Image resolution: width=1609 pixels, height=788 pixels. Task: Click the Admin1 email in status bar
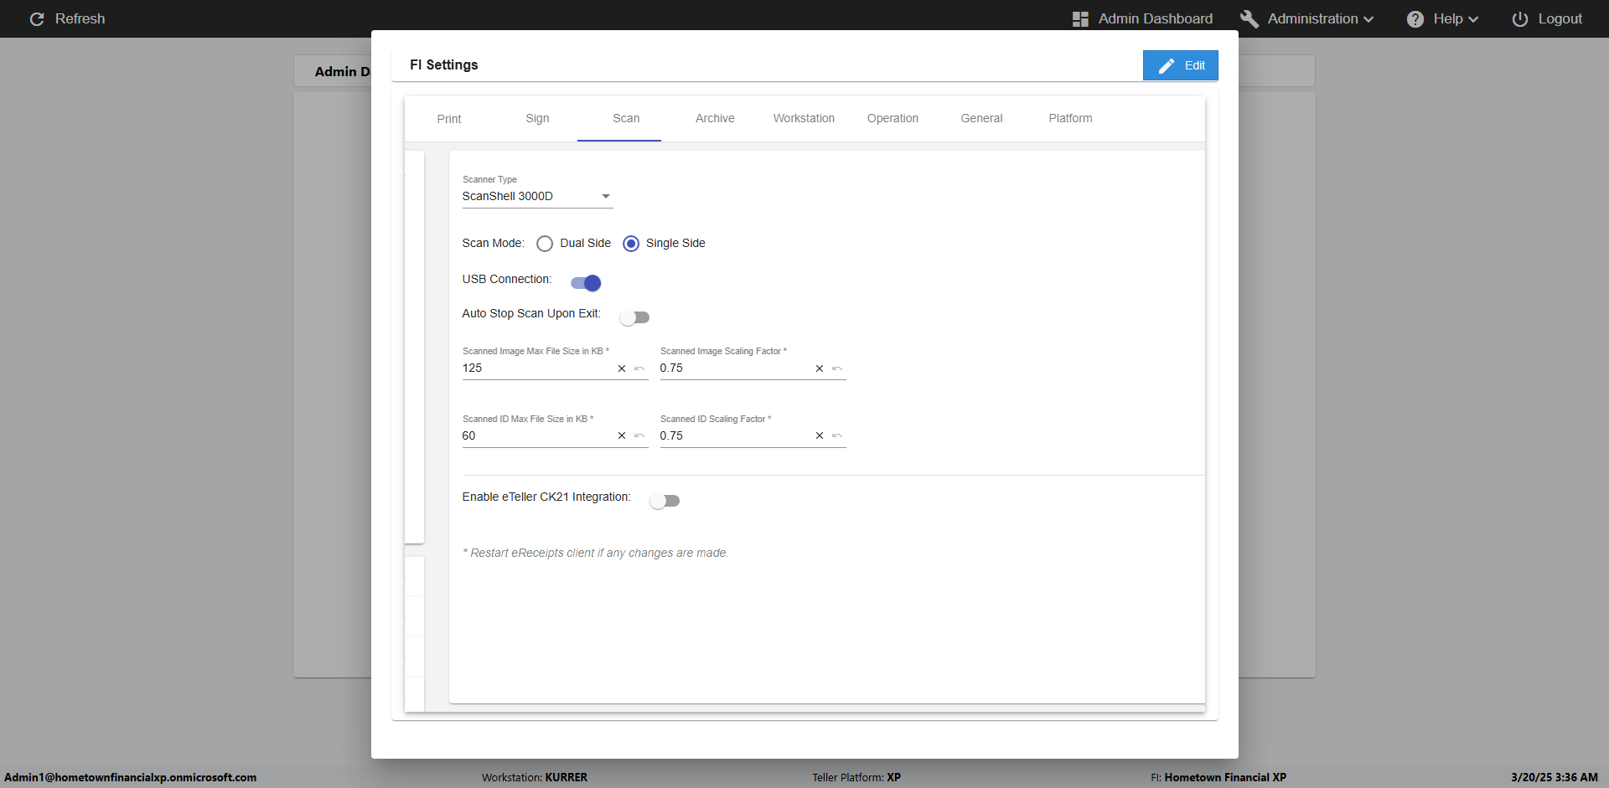131,777
